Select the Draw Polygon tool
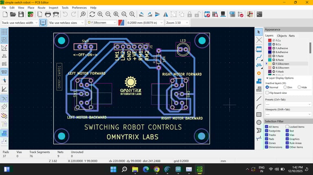 [x=259, y=130]
